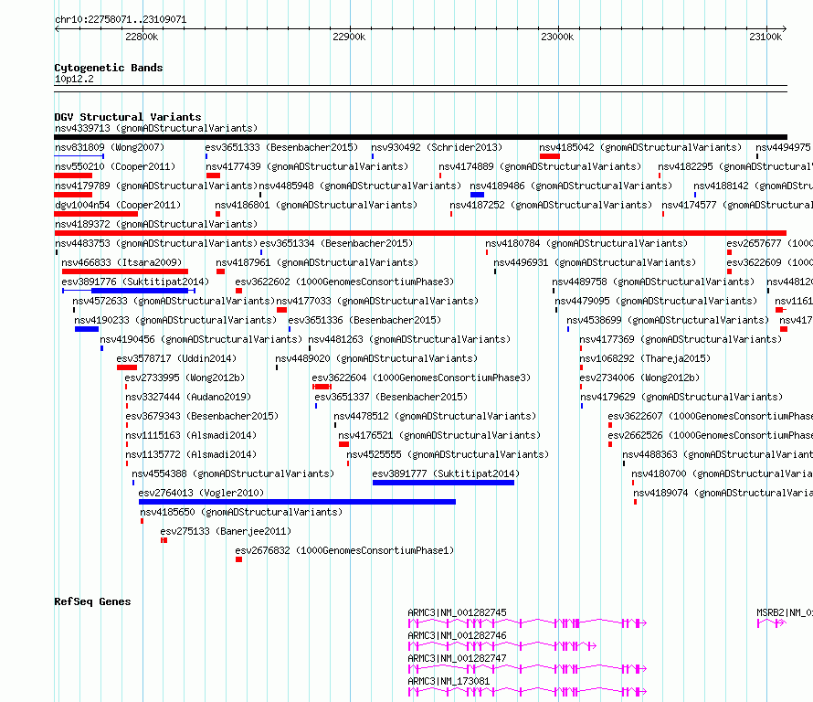The image size is (813, 702).
Task: Open the nsv831809 (Wong2007) variant label
Action: click(x=110, y=147)
